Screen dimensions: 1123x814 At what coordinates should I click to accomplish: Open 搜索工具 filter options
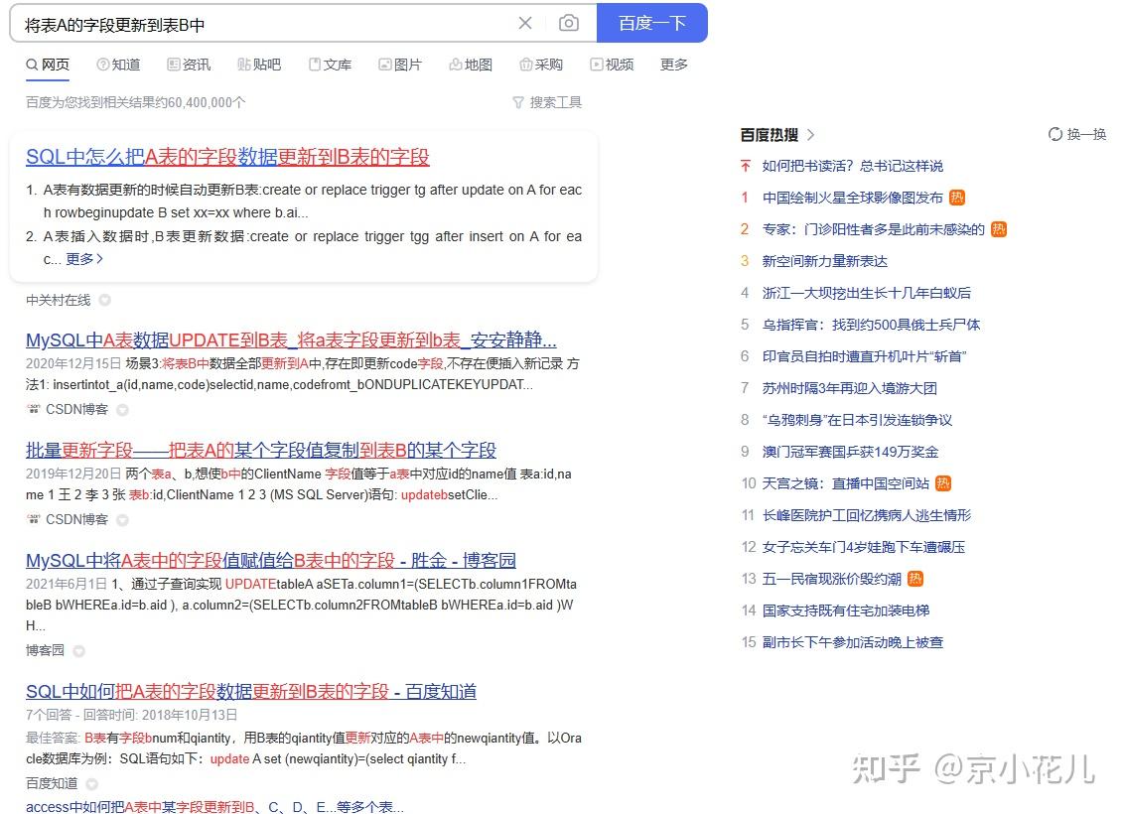547,102
